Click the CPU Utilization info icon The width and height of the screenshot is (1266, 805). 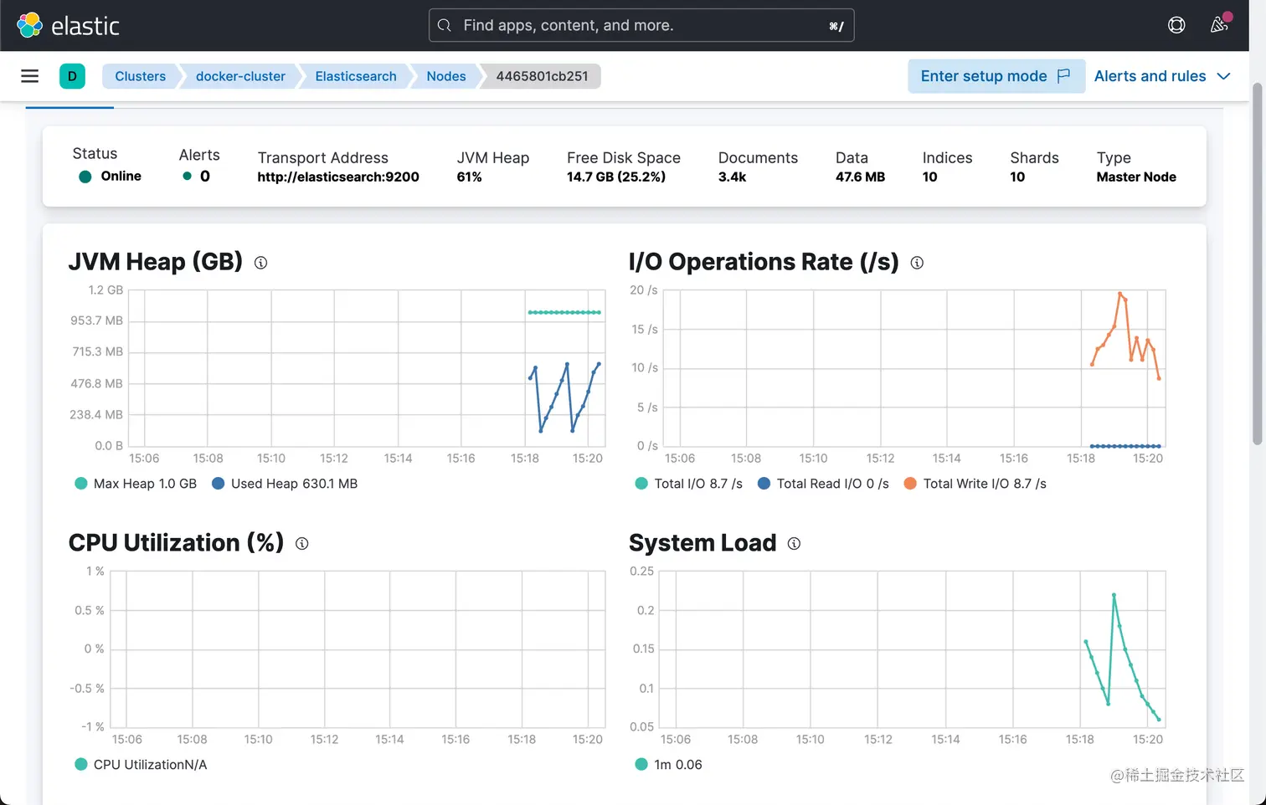pos(302,544)
